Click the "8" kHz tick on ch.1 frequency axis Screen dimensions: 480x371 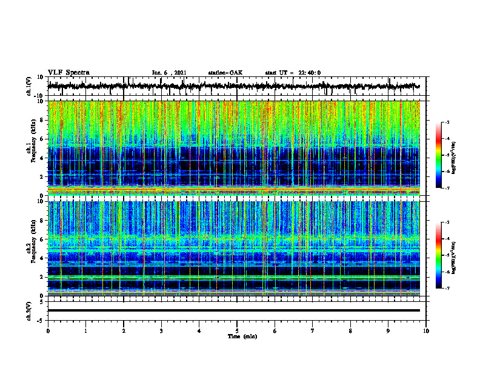coord(42,120)
